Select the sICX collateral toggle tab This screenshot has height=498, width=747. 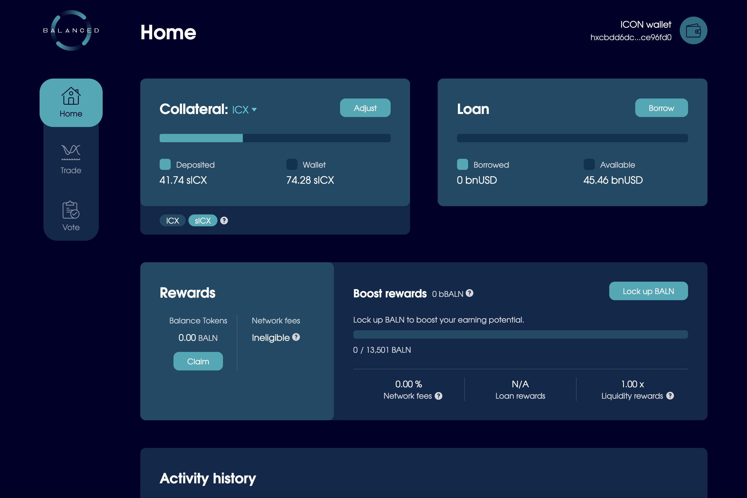click(x=202, y=221)
